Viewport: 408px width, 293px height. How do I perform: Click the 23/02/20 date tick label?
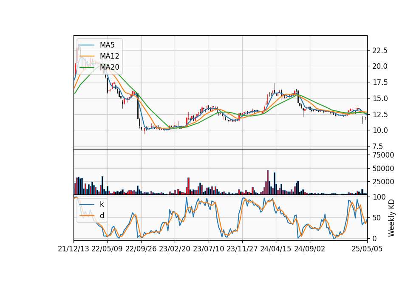coord(175,249)
